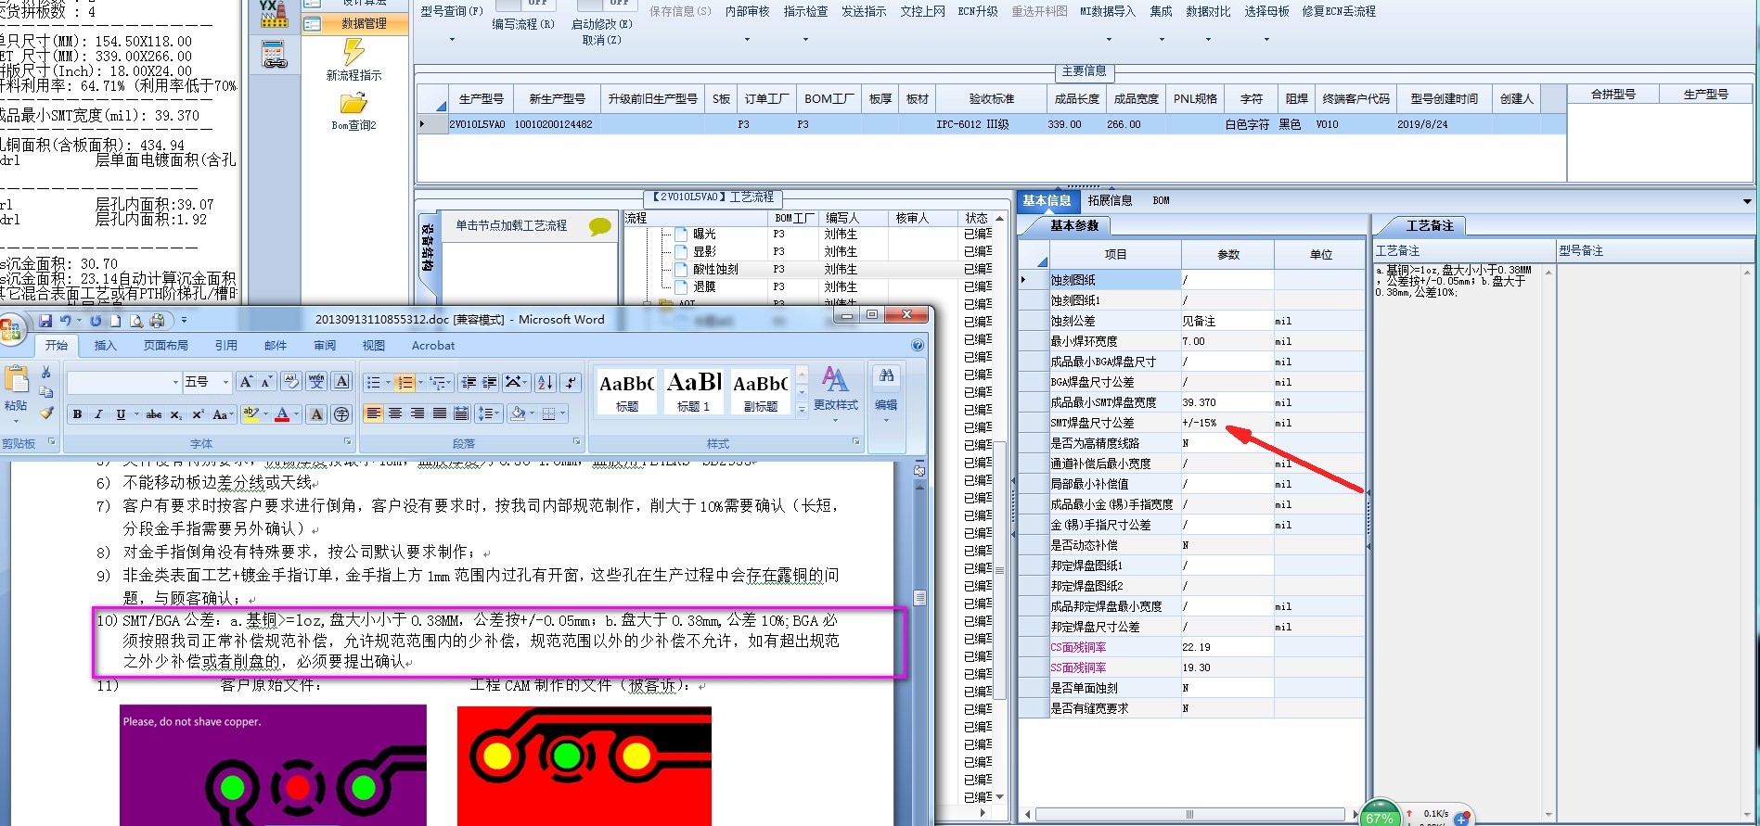Click the Office orb button in Word
The image size is (1760, 826).
tap(11, 330)
